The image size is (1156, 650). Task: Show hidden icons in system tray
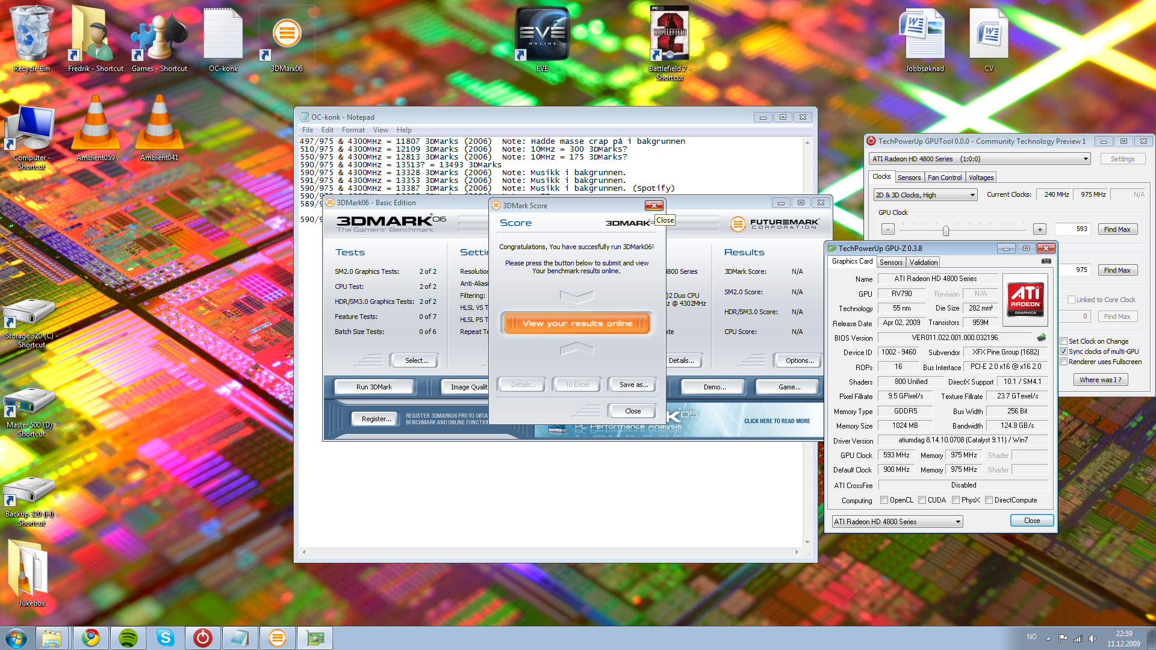coord(1048,639)
